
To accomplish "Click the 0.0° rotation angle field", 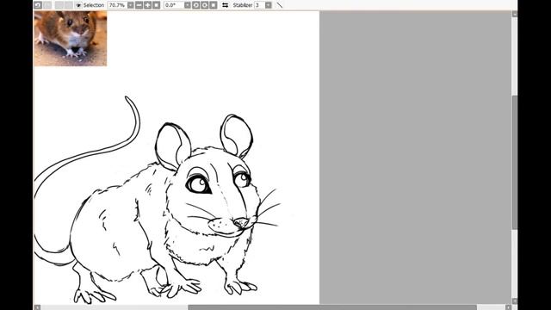I will pos(174,5).
